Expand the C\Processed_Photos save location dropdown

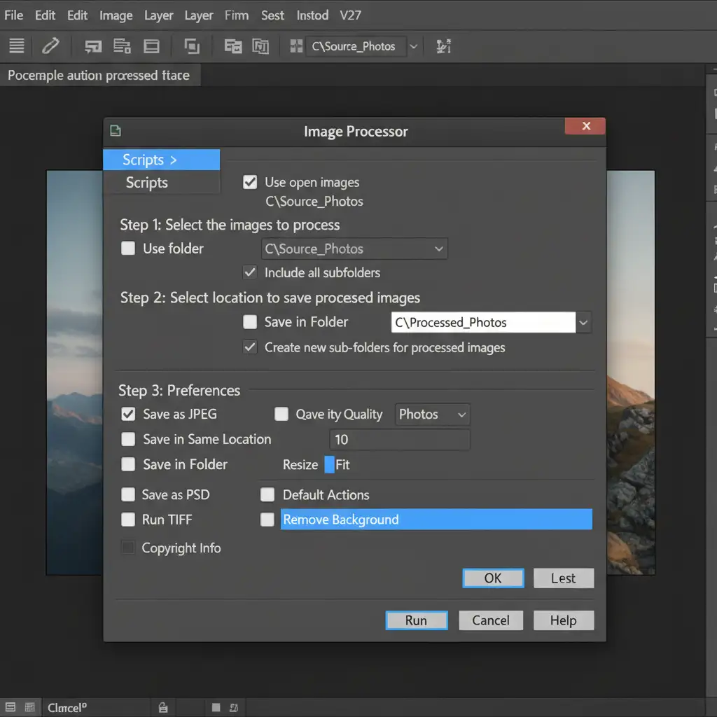[584, 323]
